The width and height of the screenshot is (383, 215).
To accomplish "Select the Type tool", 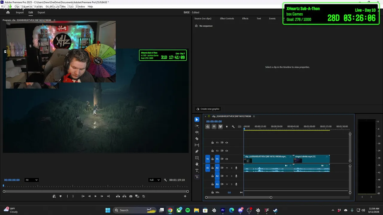I will click(197, 171).
